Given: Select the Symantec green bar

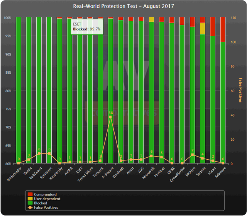Looking at the screenshot, I should pyautogui.click(x=49, y=90).
